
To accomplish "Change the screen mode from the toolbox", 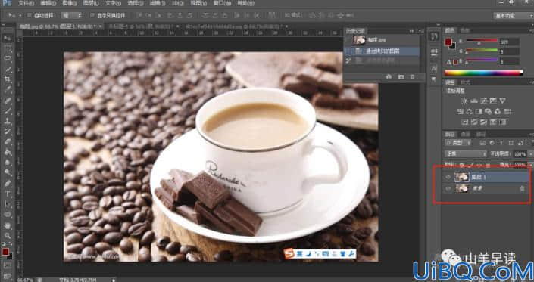I will 7,275.
